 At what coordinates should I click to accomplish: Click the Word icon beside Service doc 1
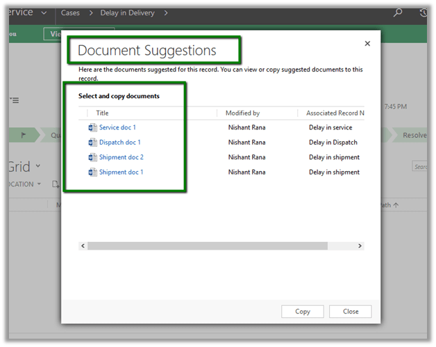click(x=93, y=128)
